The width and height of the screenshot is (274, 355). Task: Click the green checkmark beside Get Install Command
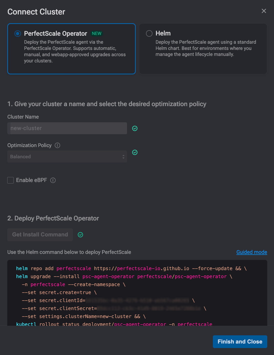pos(80,235)
